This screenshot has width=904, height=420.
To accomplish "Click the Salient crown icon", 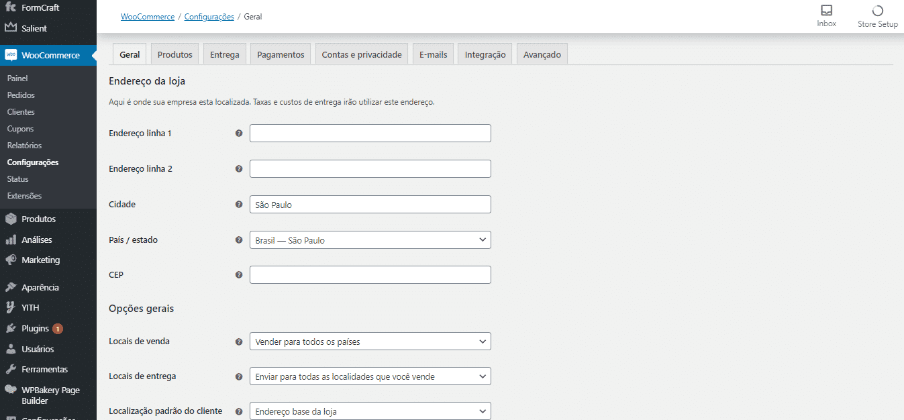I will [10, 28].
